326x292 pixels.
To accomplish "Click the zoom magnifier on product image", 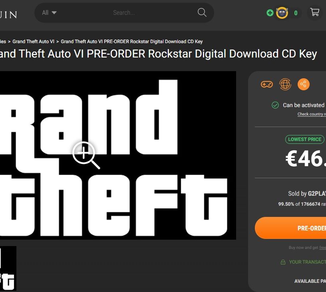I will coord(86,155).
